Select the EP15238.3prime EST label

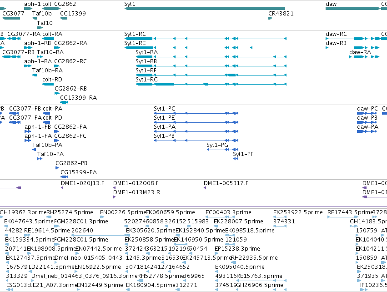pos(237,249)
